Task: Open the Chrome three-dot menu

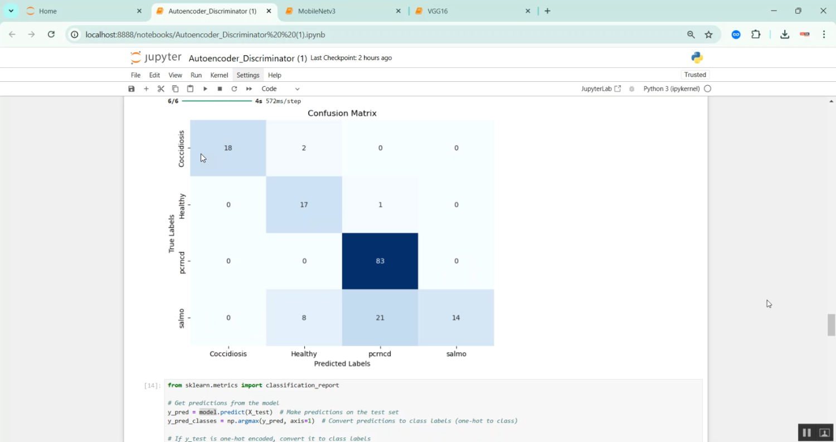Action: coord(824,35)
